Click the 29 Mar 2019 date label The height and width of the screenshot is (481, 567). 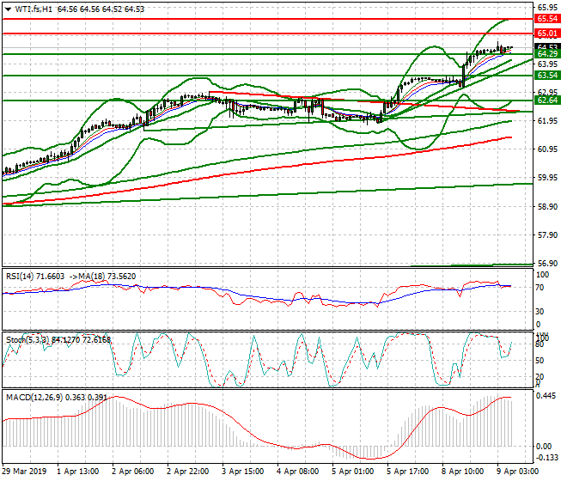[24, 472]
